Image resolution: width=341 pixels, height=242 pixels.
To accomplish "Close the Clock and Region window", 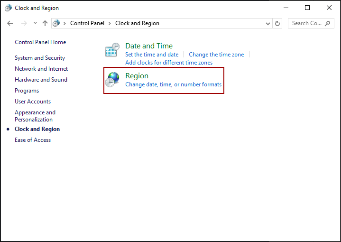I will pos(329,8).
